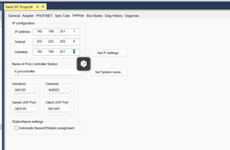Select the TwinCAT Project4 tab title
Viewport: 230px width, 150px height.
pos(19,7)
